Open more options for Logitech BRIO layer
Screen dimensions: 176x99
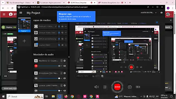pyautogui.click(x=66, y=45)
